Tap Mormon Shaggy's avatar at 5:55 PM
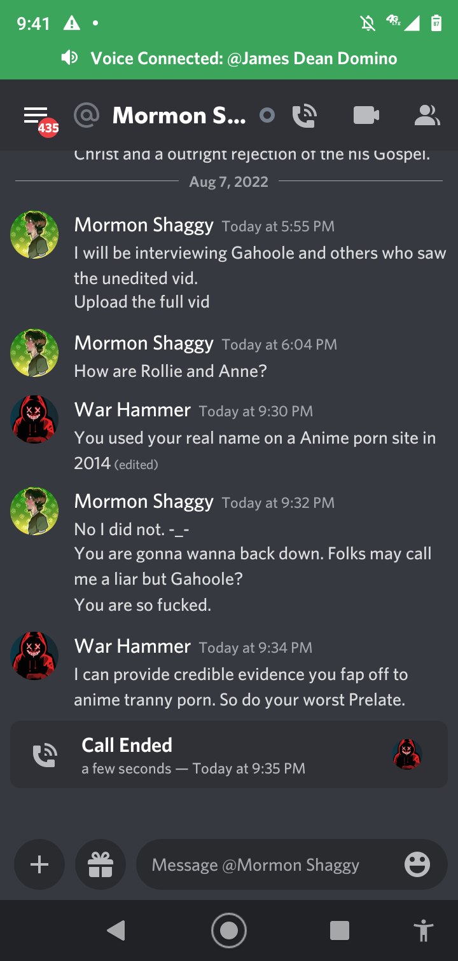 pos(35,235)
